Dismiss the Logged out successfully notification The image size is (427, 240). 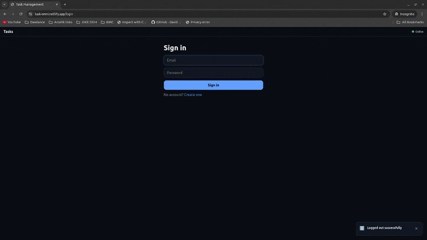[416, 229]
